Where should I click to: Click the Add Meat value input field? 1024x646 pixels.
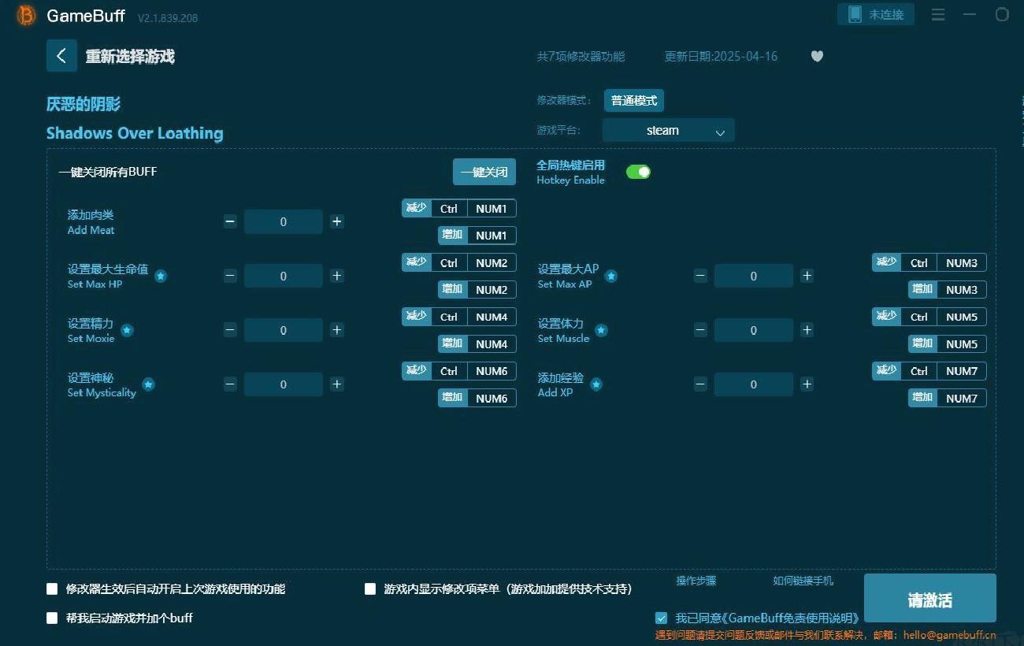(284, 222)
